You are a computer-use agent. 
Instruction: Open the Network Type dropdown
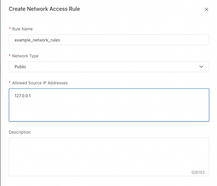[x=109, y=67]
